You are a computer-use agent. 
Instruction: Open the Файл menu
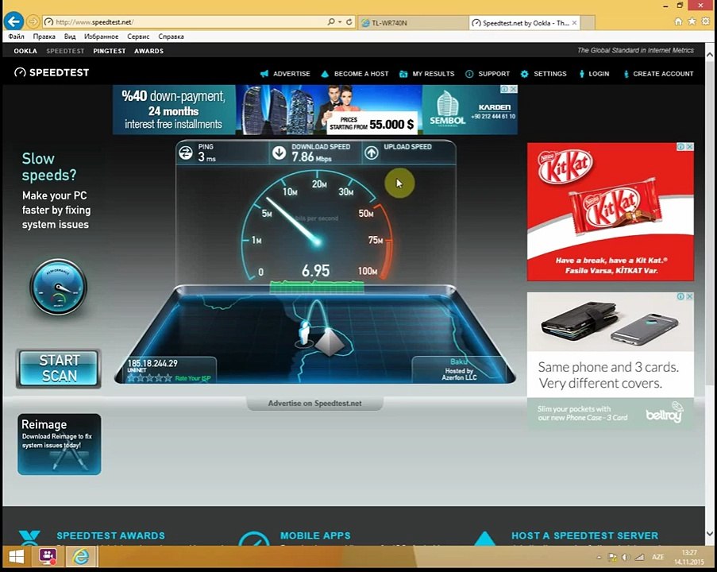[16, 37]
